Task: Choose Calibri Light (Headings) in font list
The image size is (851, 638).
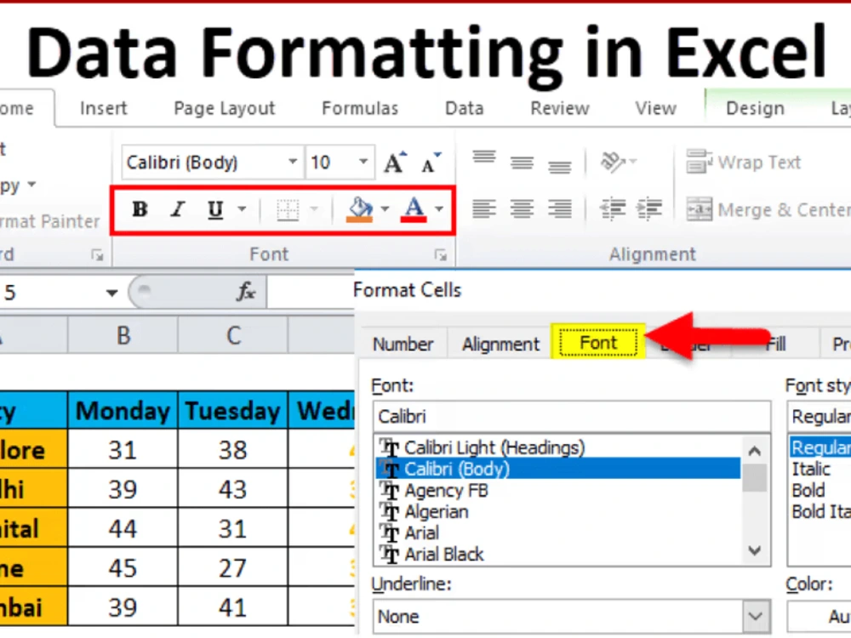Action: coord(558,447)
